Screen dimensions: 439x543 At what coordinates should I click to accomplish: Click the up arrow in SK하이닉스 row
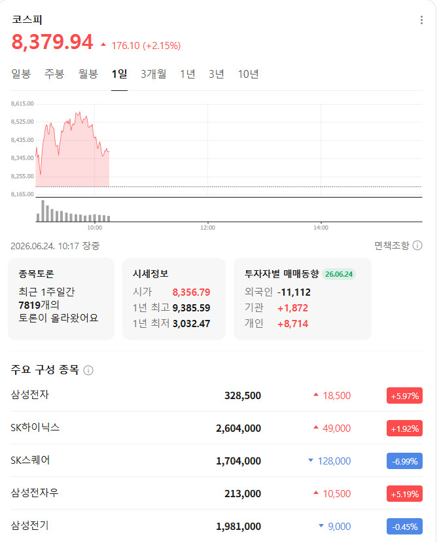coord(316,427)
